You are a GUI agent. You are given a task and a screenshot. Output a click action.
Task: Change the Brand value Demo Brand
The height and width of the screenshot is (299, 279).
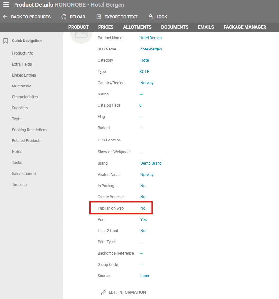[151, 163]
